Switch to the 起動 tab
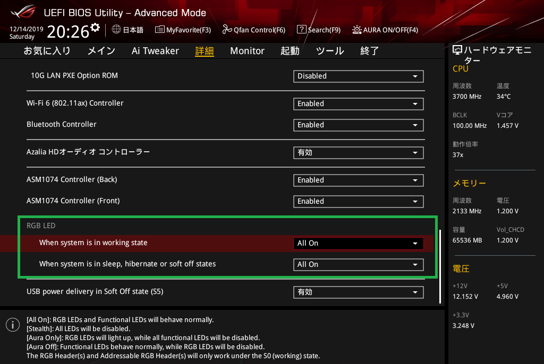The height and width of the screenshot is (364, 544). point(290,51)
